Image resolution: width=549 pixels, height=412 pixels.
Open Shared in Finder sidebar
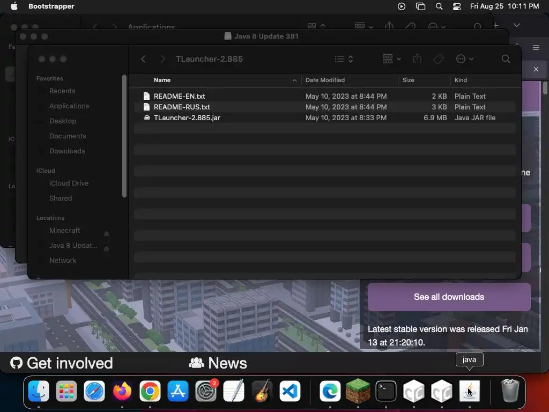(61, 198)
